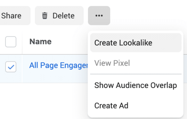Click the Share button

pos(11,16)
